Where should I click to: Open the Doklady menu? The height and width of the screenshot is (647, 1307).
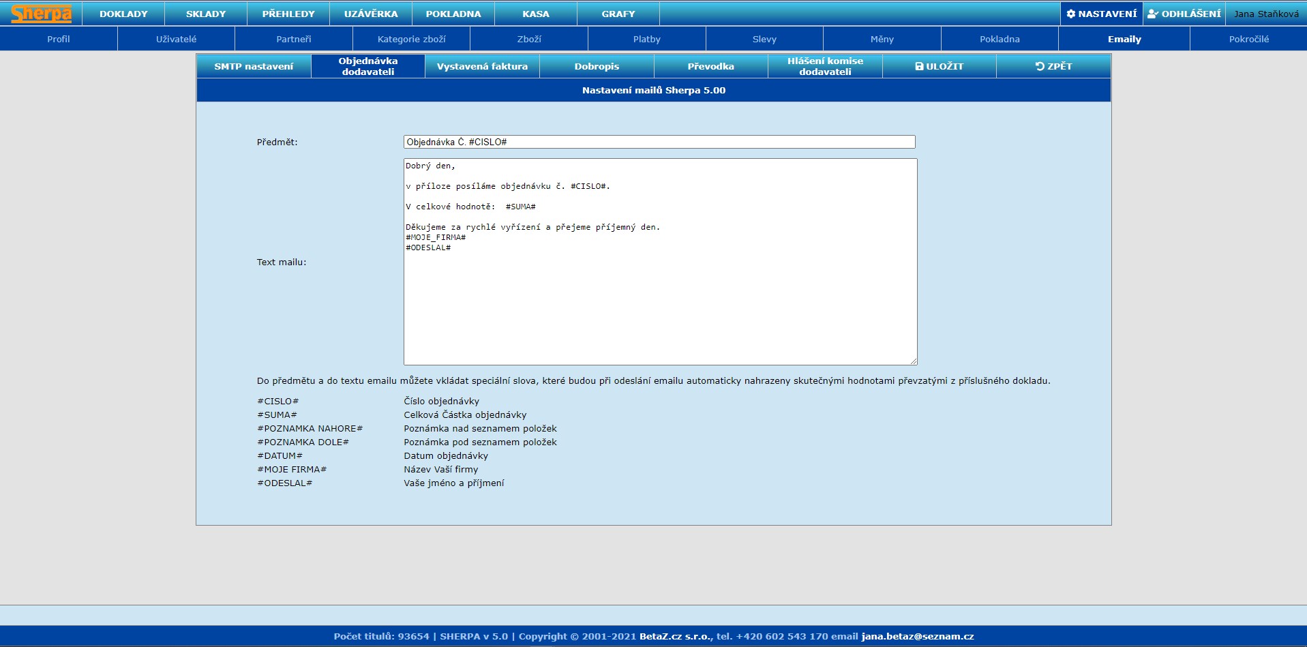click(123, 14)
